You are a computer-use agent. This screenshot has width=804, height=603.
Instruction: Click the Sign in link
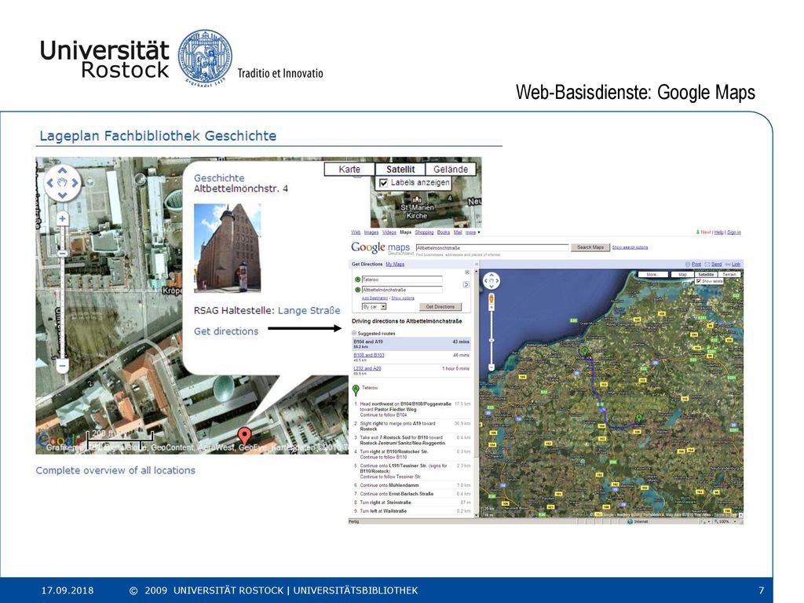click(x=734, y=232)
